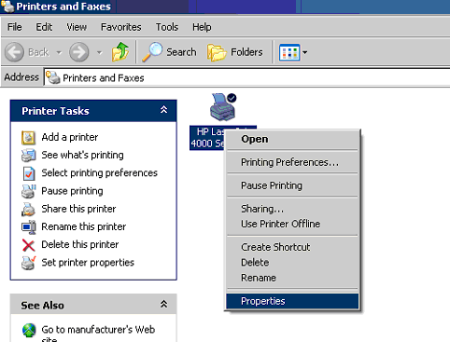
Task: Open the Help menu
Action: click(x=202, y=27)
